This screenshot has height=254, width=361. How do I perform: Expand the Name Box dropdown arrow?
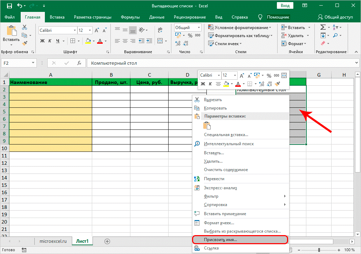click(33, 63)
